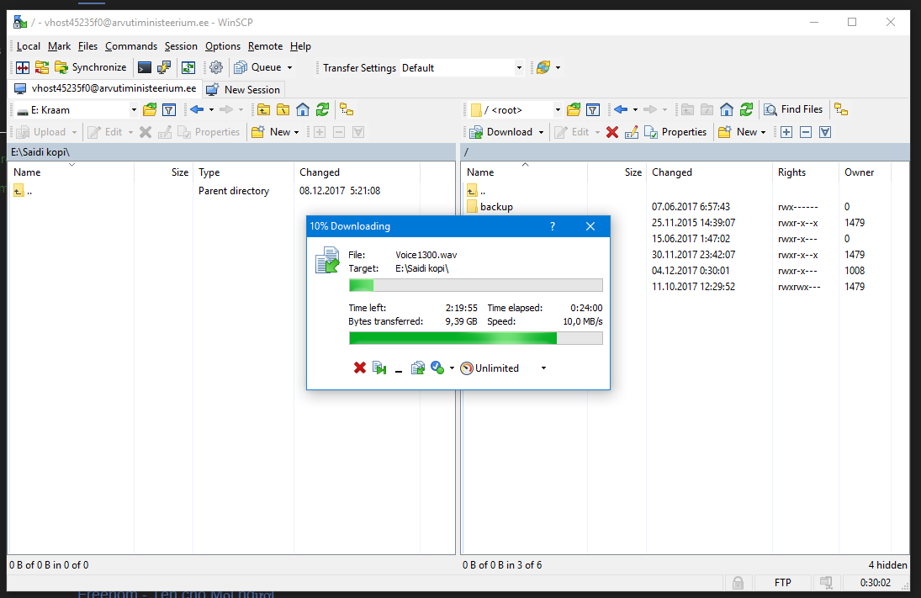This screenshot has width=921, height=598.
Task: Open the Session menu
Action: click(x=181, y=46)
